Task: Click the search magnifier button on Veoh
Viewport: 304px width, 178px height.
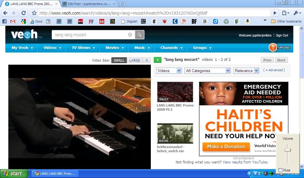Action: pyautogui.click(x=140, y=35)
